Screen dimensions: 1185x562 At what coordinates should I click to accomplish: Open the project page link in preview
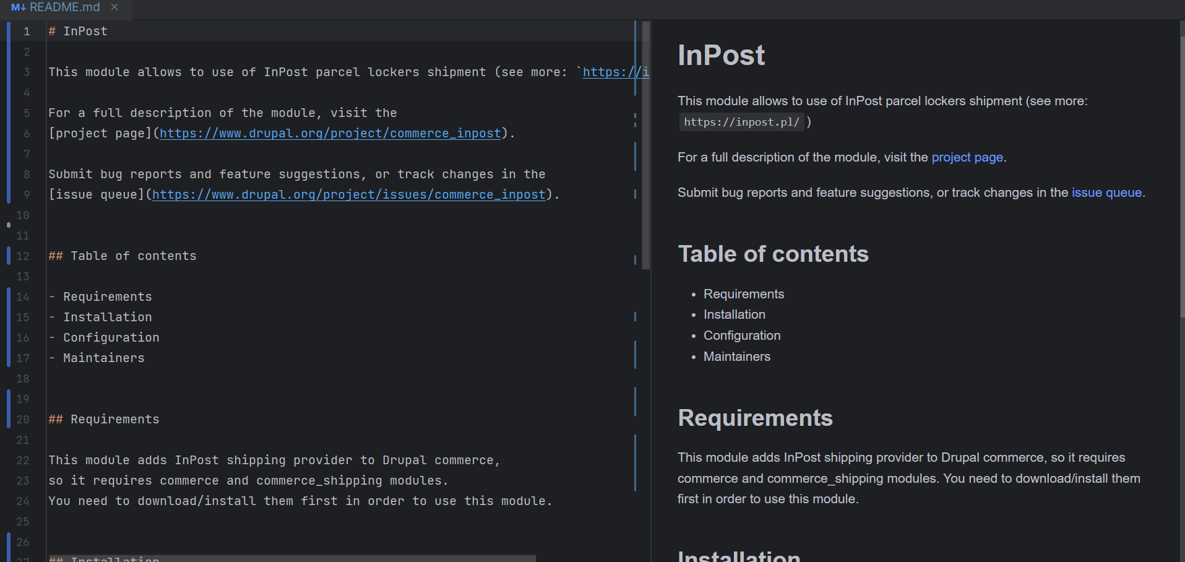click(x=967, y=157)
